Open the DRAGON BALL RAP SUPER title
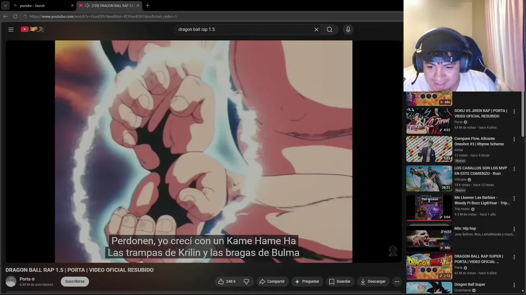Screen dimensions: 526x295 click(479, 259)
